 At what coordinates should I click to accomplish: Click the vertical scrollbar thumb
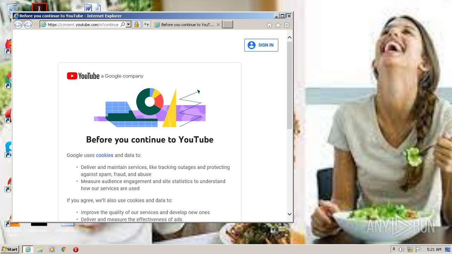tap(290, 85)
